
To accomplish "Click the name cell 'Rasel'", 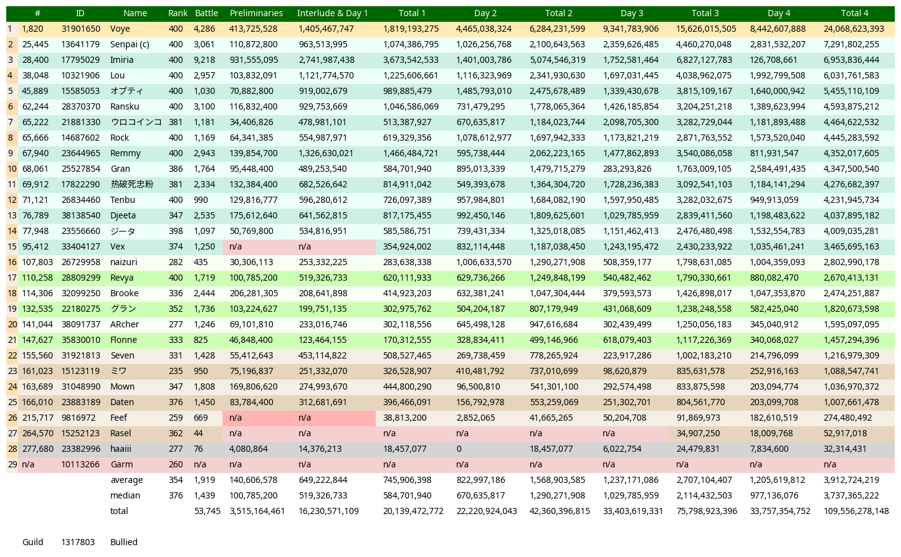I will 121,433.
